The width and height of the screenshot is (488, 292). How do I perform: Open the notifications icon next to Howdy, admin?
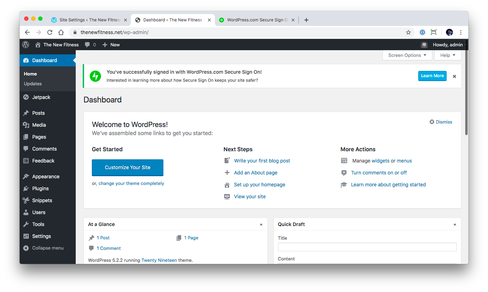(x=424, y=45)
